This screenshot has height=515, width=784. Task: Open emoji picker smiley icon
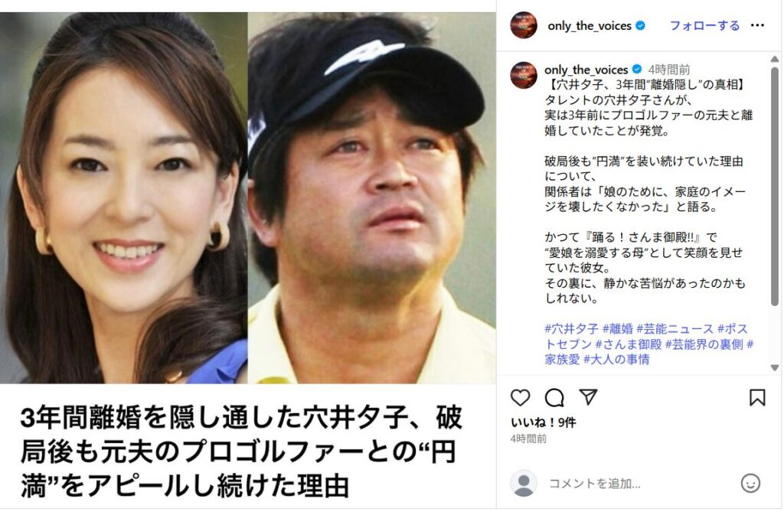tap(750, 483)
